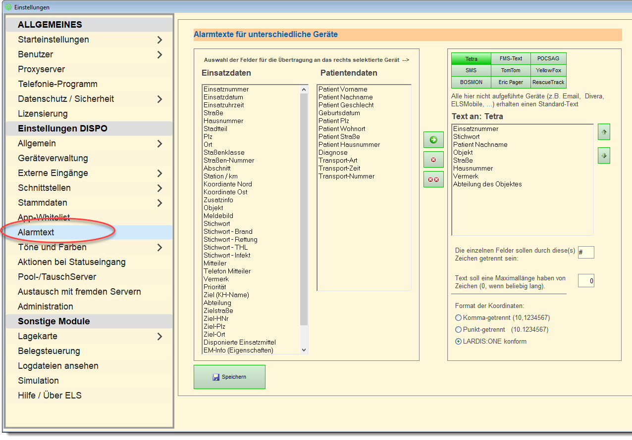
Task: Open the Alarmtext menu entry
Action: (36, 232)
